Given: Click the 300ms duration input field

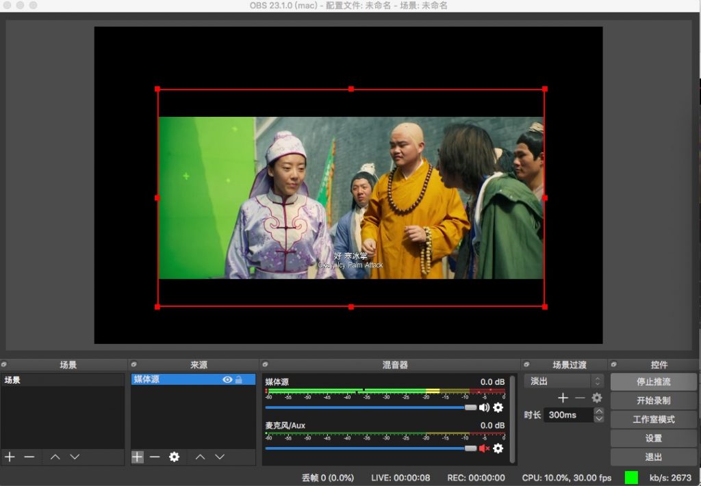Looking at the screenshot, I should point(569,415).
